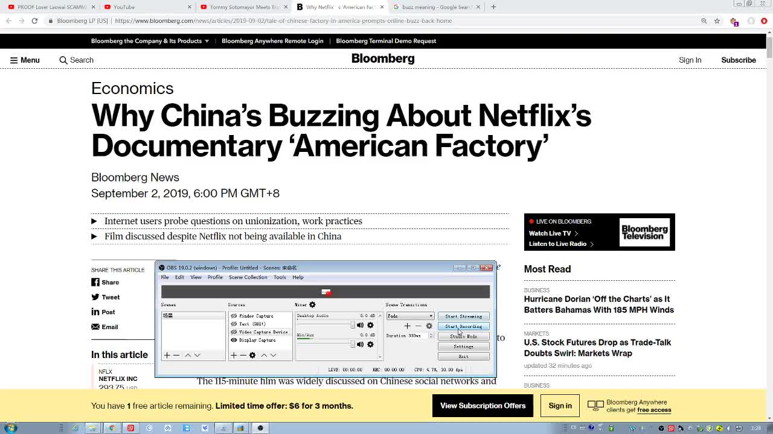
Task: Expand the Netflix not available bullet
Action: point(94,236)
